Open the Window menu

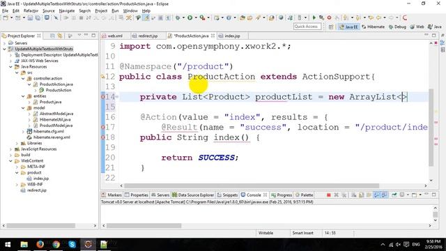130,11
